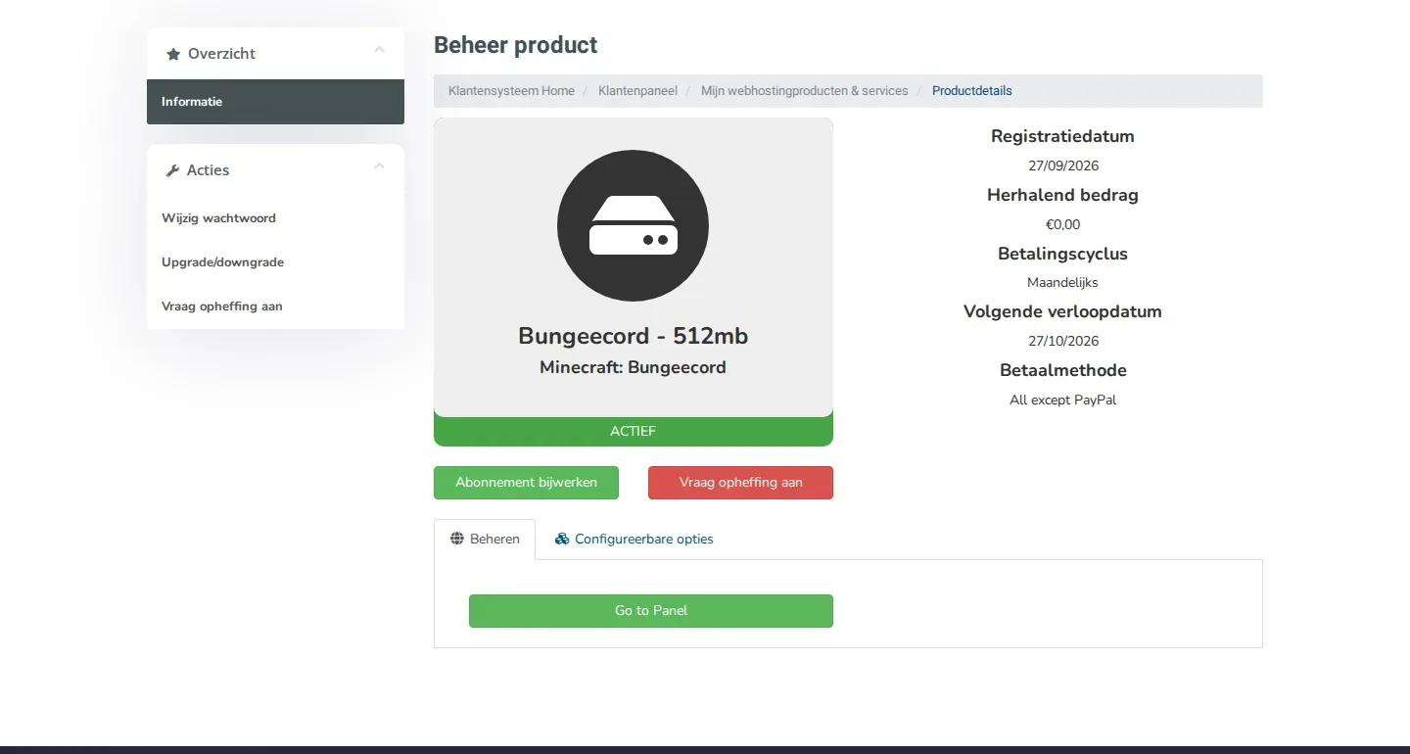
Task: Click the Volgende verloopdatum label
Action: coord(1062,311)
